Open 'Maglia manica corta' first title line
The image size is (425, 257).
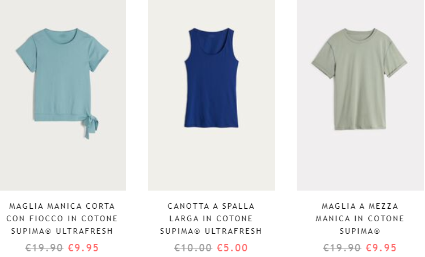click(62, 206)
